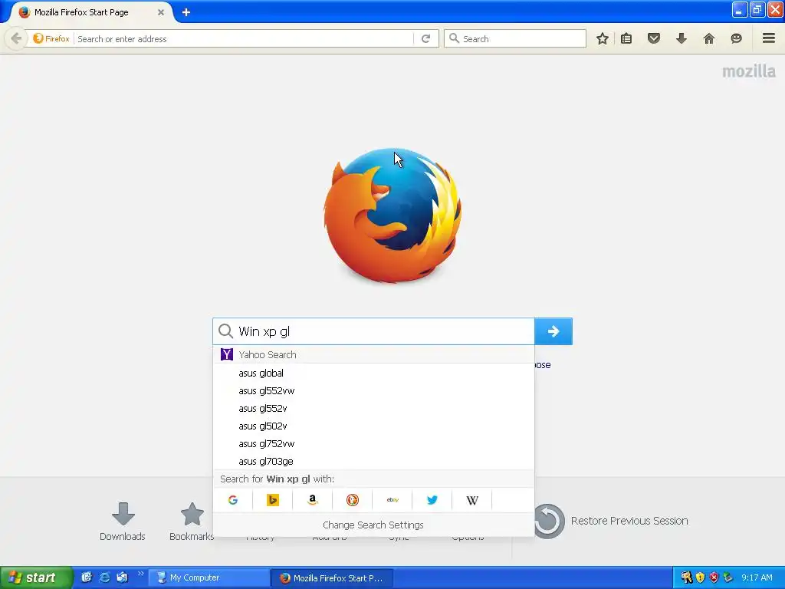Select suggestion "asus gl552vw"
This screenshot has width=785, height=589.
[x=373, y=390]
